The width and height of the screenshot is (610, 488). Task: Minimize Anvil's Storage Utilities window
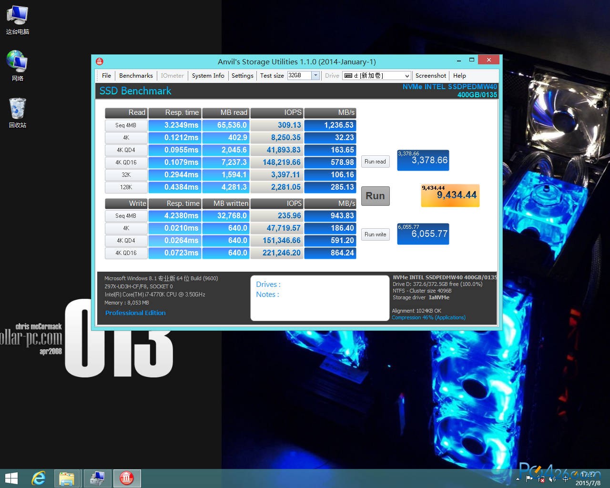(458, 61)
